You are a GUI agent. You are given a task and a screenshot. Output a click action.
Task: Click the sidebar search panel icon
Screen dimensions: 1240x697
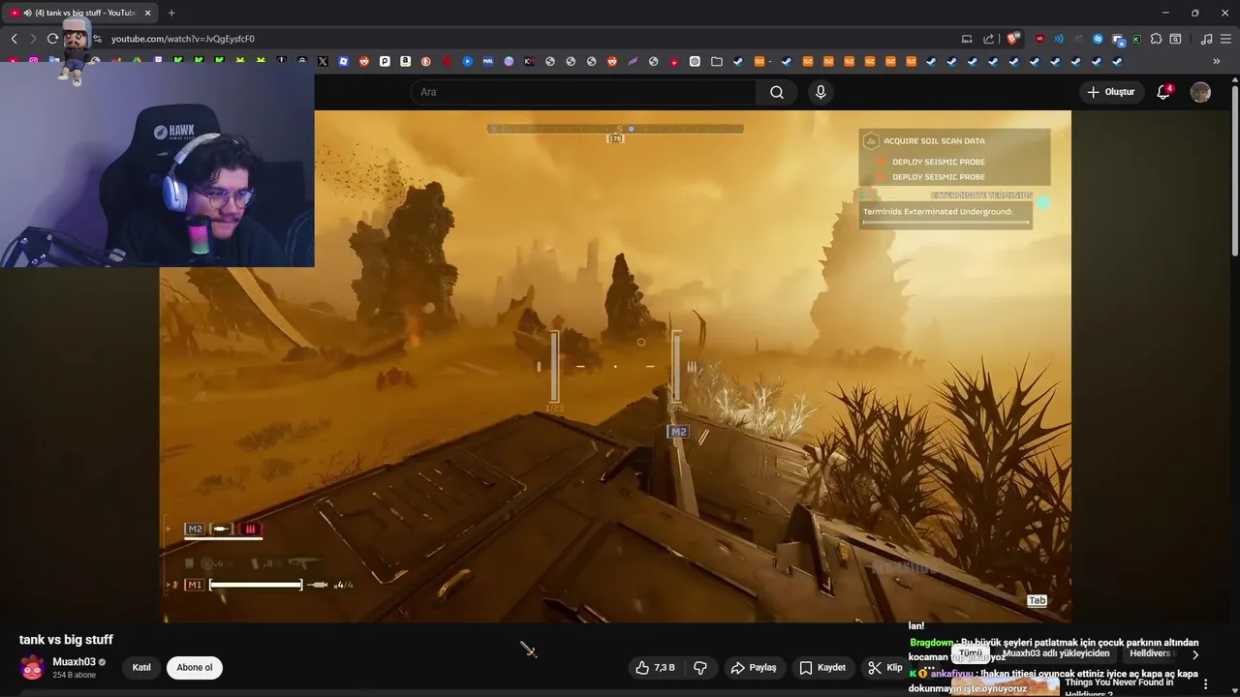[1175, 39]
